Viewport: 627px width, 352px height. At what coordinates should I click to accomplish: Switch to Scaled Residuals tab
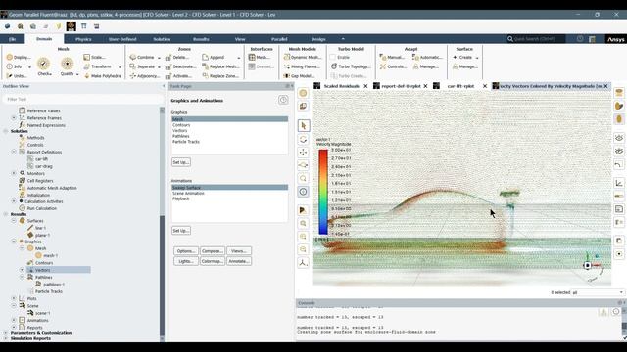[341, 86]
